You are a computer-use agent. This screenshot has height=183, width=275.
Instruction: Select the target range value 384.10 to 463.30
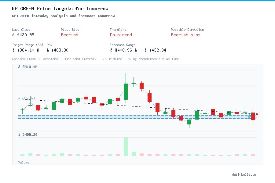[x=40, y=50]
